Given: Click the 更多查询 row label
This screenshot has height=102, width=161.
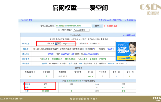Looking at the screenshot, I should coord(26,59).
